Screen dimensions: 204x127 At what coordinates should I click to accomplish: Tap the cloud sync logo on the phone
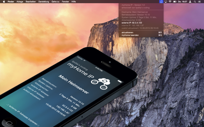tap(101, 84)
